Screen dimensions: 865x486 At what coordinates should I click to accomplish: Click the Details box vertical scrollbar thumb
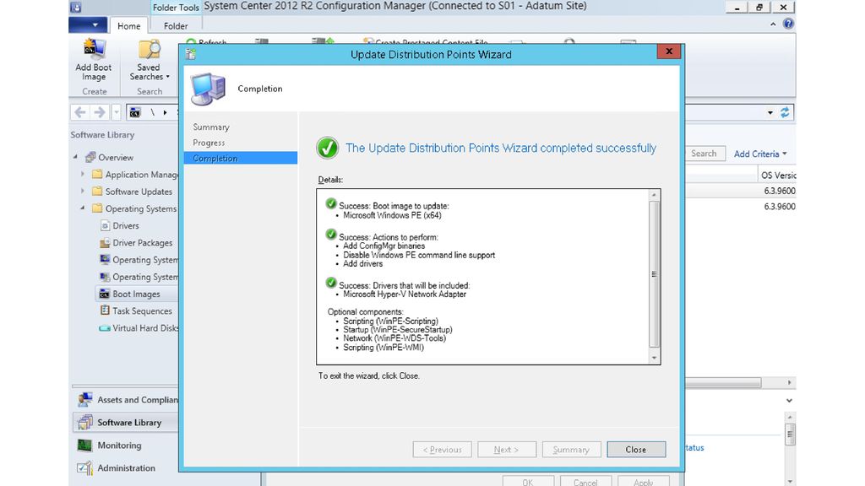point(655,274)
